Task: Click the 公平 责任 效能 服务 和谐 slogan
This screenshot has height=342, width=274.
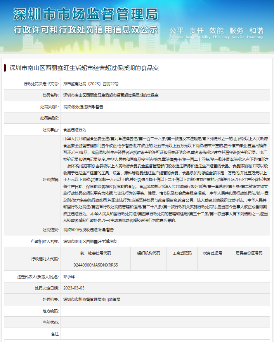Action: [216, 30]
